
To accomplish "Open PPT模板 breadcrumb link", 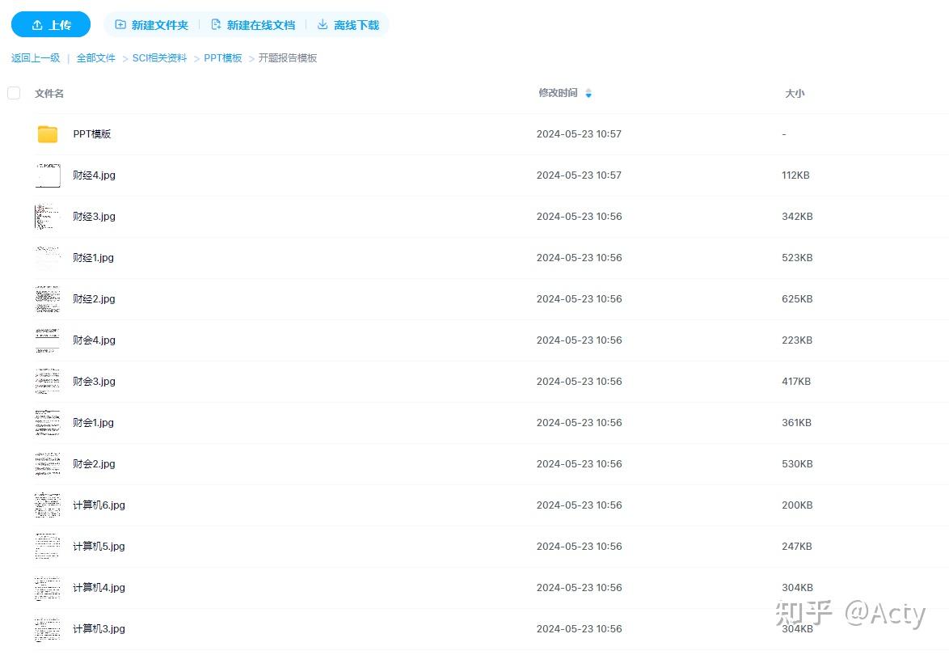I will pyautogui.click(x=223, y=58).
